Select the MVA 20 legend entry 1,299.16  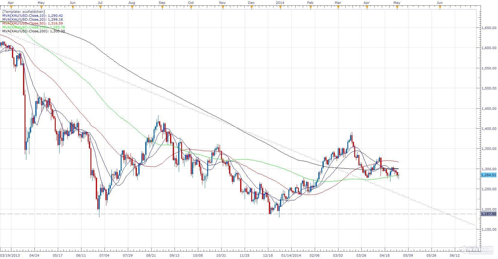coord(33,19)
